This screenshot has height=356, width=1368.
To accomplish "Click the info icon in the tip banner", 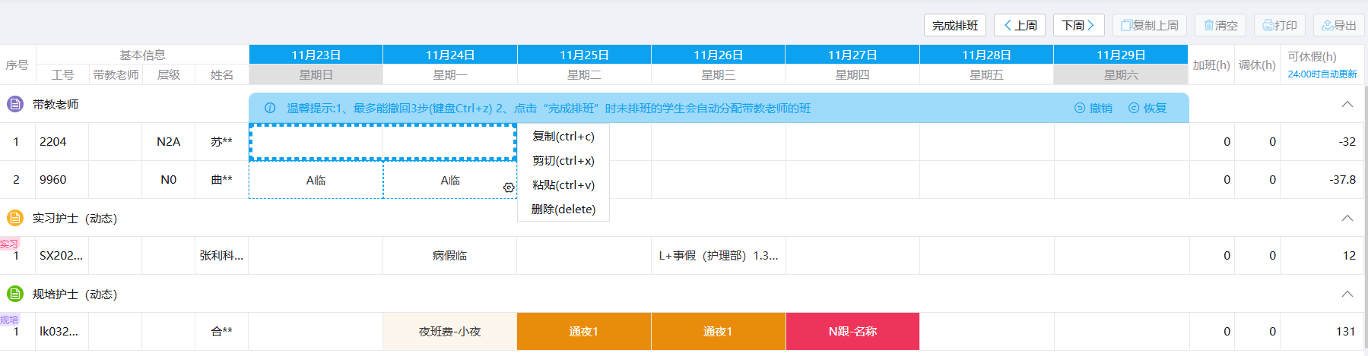I will point(270,108).
